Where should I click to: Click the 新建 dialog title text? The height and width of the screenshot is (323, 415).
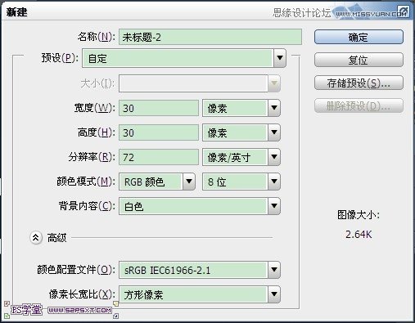[16, 12]
